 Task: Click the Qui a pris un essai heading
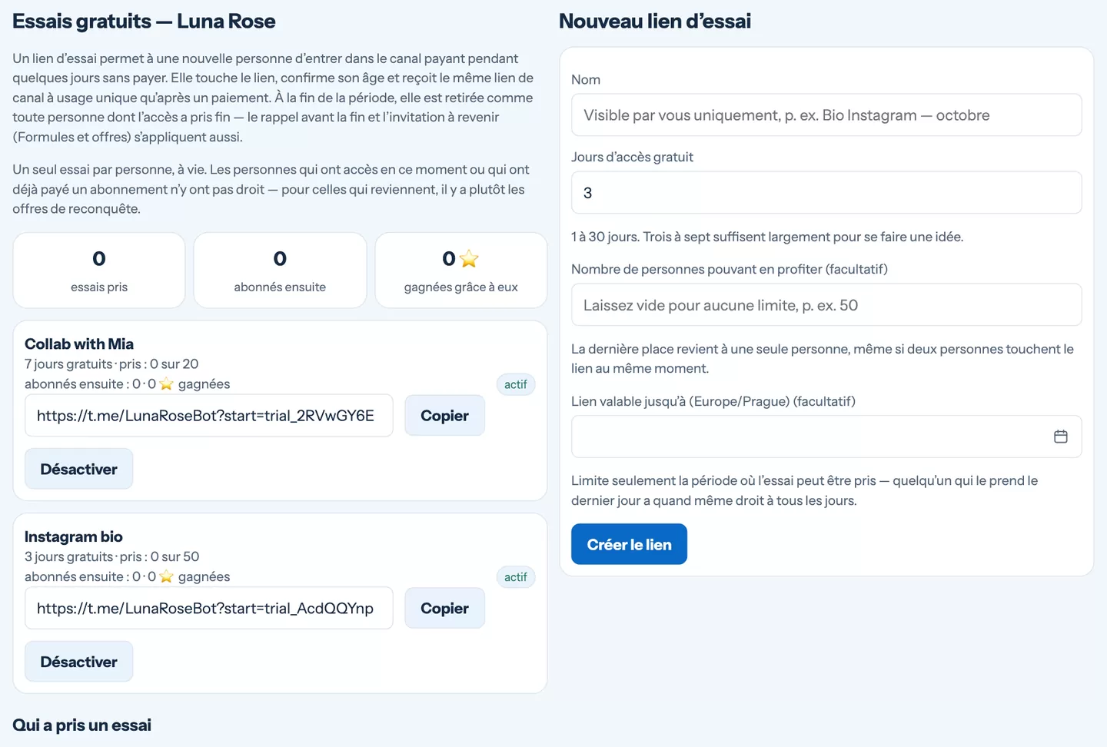pyautogui.click(x=82, y=725)
